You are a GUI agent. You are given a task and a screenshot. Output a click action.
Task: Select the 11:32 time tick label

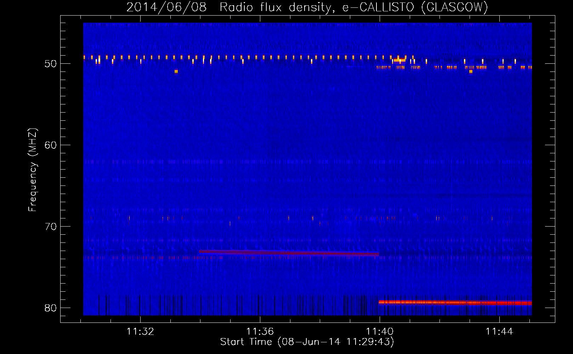[x=140, y=331]
